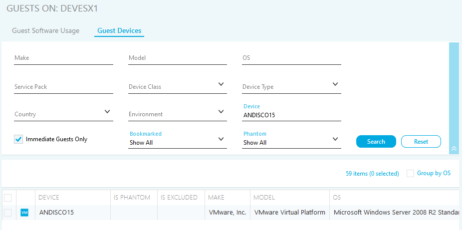The image size is (462, 230).
Task: Check the Group by OS checkbox
Action: (410, 173)
